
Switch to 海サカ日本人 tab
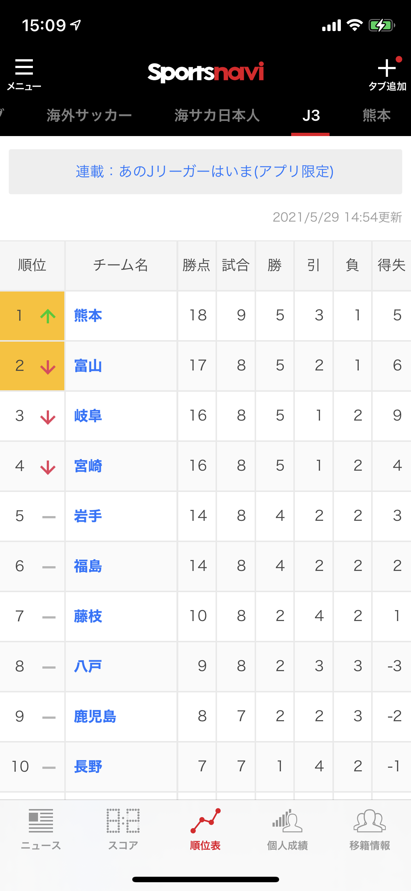217,116
